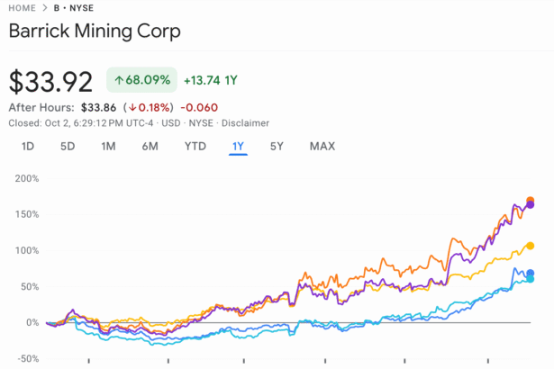The width and height of the screenshot is (554, 369).
Task: Click the orange line end dot
Action: tap(531, 200)
